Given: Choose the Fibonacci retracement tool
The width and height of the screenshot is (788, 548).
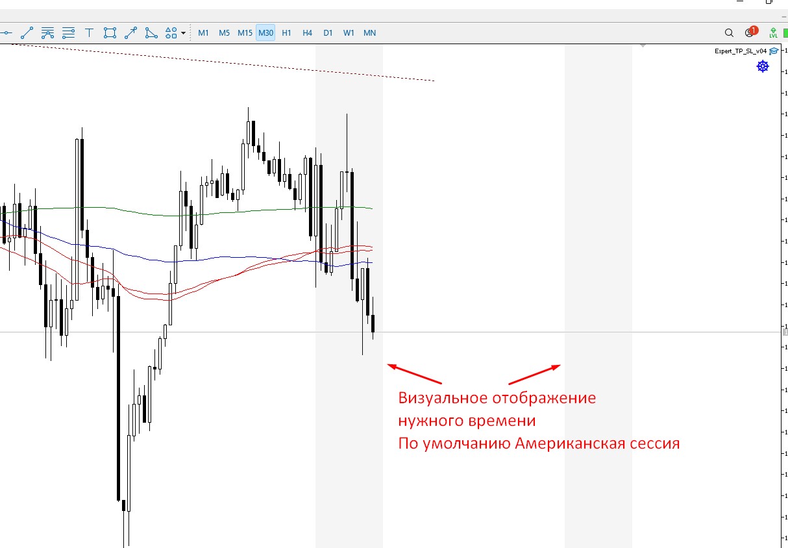Looking at the screenshot, I should tap(68, 32).
